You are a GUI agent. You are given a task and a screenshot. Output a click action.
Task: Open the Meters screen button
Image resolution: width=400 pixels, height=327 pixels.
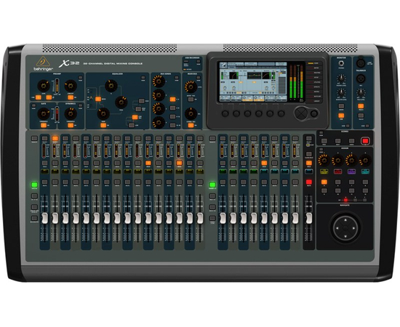click(314, 68)
